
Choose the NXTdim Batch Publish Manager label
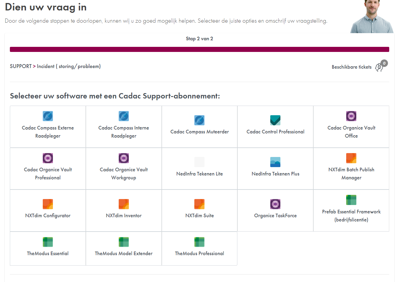coord(351,174)
